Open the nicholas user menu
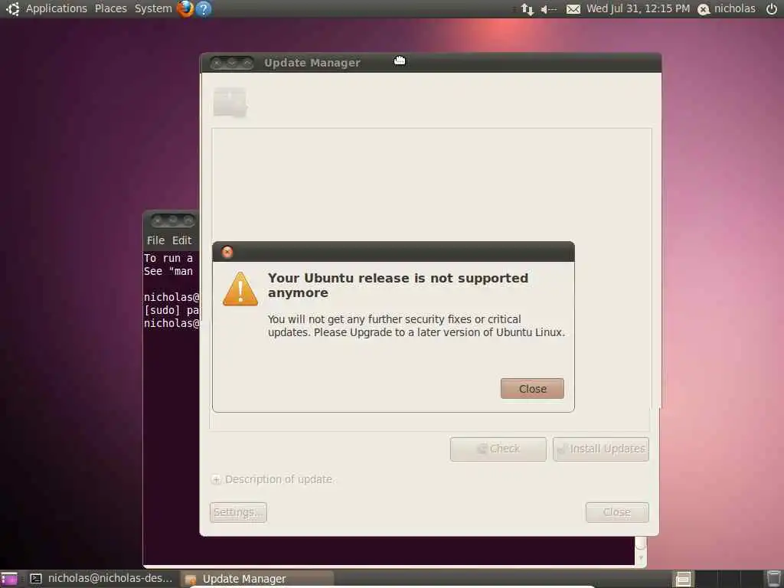The image size is (784, 588). 734,8
